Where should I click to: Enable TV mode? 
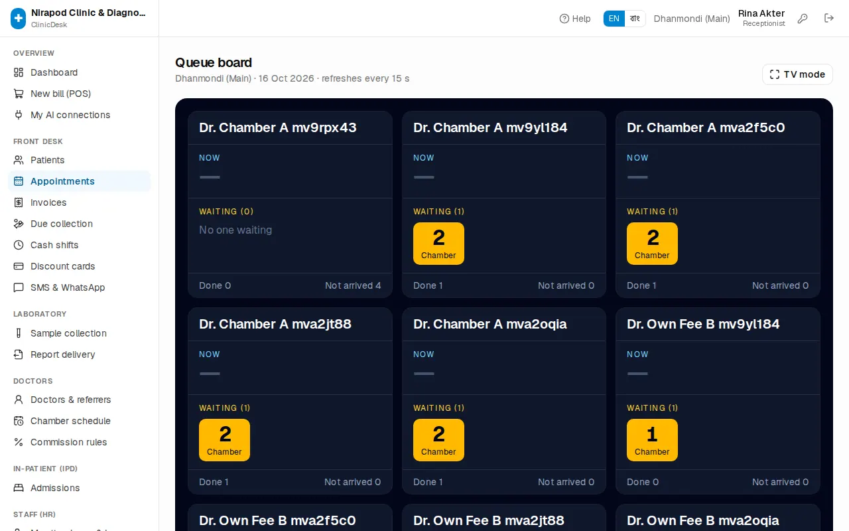(797, 74)
